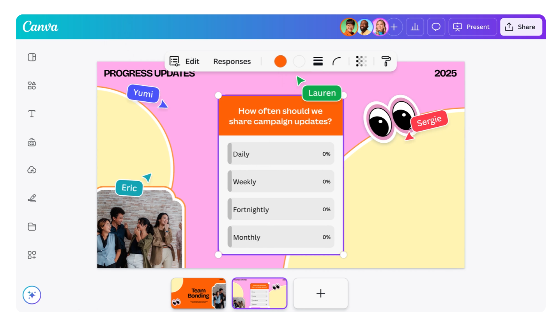Select the PROGRESS UPDATES title text
Viewport: 559px width, 331px height.
[149, 73]
